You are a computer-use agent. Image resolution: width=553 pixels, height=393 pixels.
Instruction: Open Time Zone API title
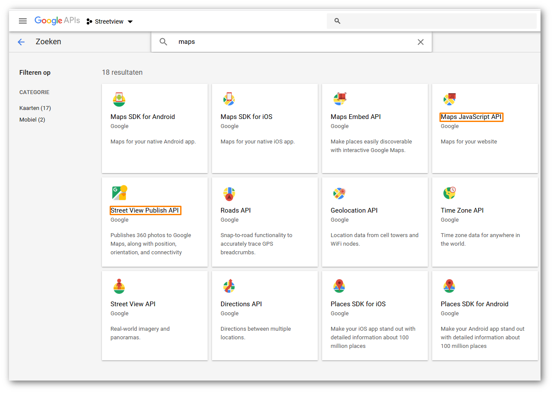pos(462,210)
